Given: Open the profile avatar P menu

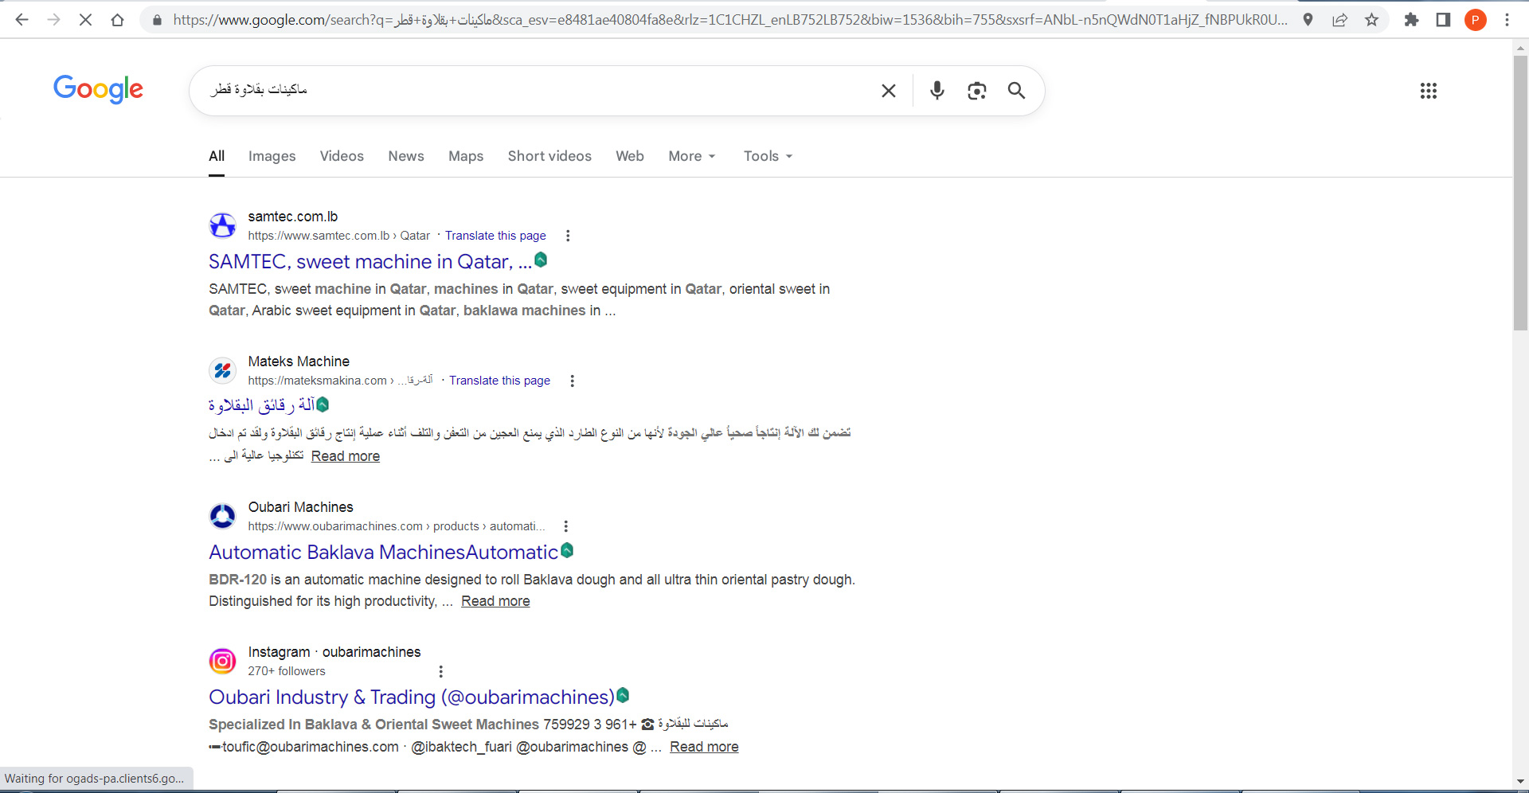Looking at the screenshot, I should click(1475, 20).
